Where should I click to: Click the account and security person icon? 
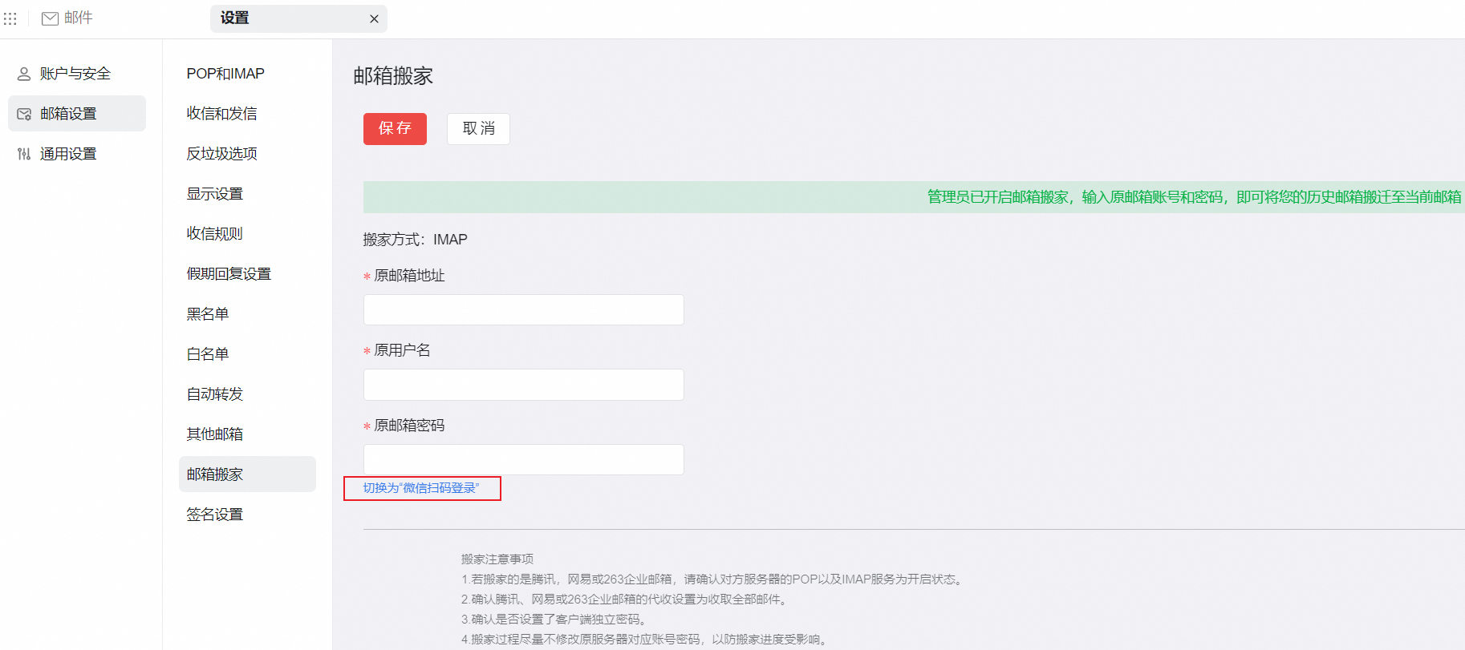tap(24, 74)
